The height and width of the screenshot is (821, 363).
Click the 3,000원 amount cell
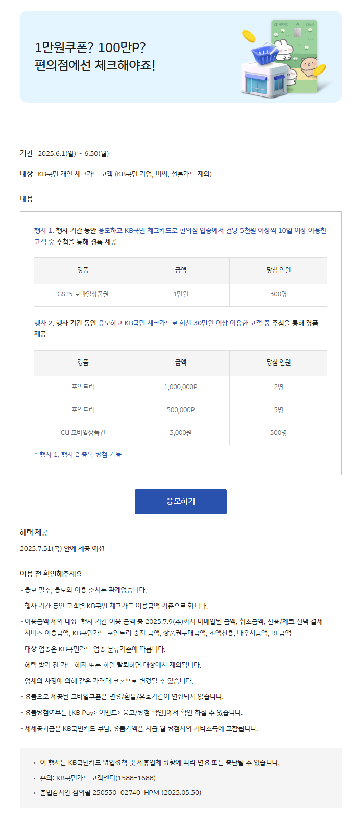(x=181, y=433)
